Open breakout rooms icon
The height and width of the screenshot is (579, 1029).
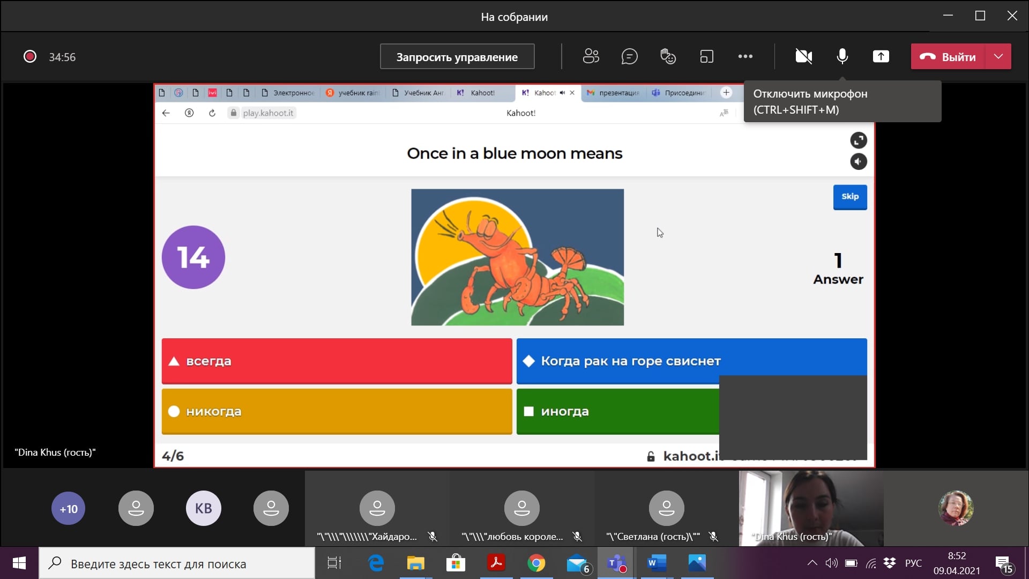coord(706,56)
